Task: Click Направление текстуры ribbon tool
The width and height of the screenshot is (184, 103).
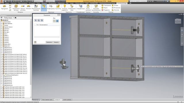Action: (16, 8)
